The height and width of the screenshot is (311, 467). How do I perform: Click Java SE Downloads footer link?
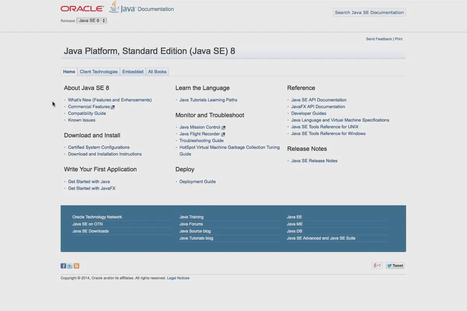pos(90,231)
